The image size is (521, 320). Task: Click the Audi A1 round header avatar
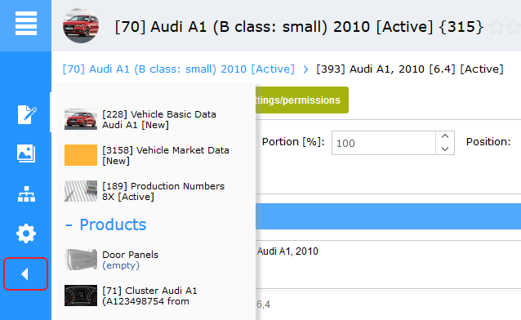pyautogui.click(x=81, y=26)
